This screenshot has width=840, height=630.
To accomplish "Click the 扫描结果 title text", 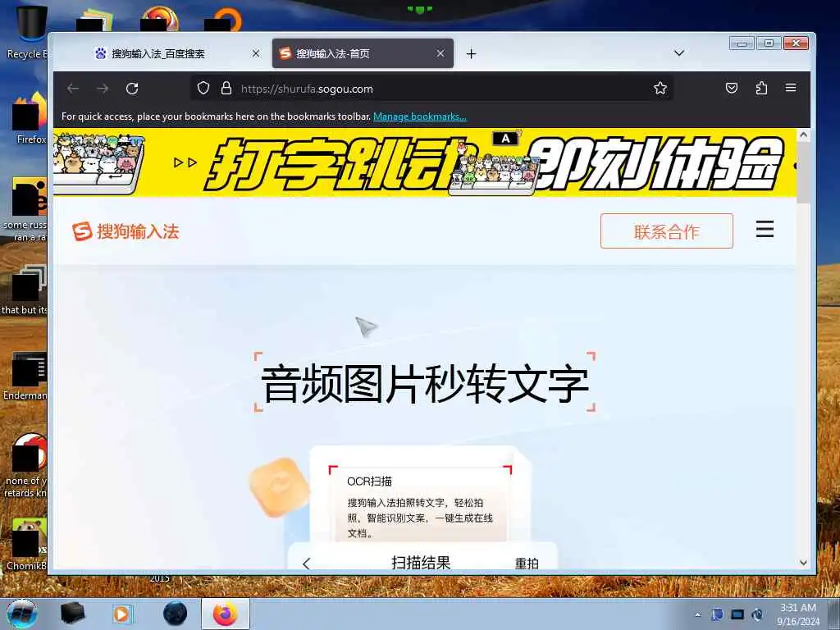I will (x=421, y=563).
